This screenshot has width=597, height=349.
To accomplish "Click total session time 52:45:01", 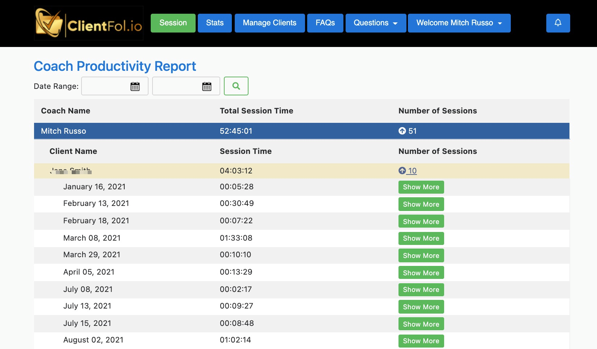I will coord(236,131).
